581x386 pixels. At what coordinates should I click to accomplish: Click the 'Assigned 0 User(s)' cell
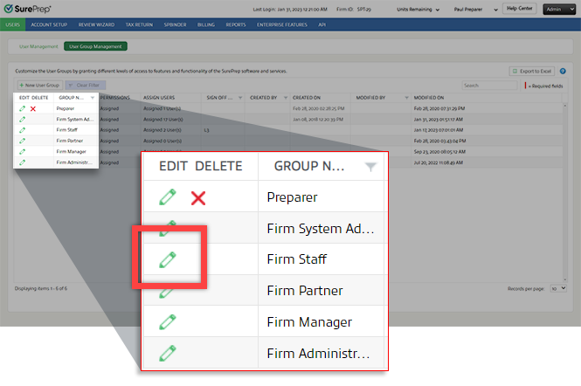[163, 141]
